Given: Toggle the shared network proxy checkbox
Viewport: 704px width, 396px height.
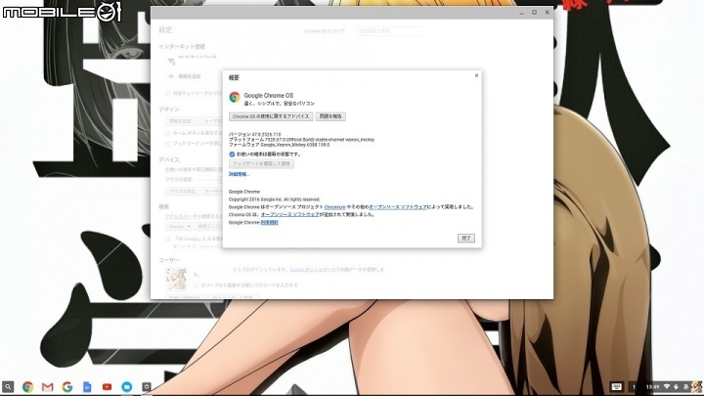Looking at the screenshot, I should pos(167,94).
